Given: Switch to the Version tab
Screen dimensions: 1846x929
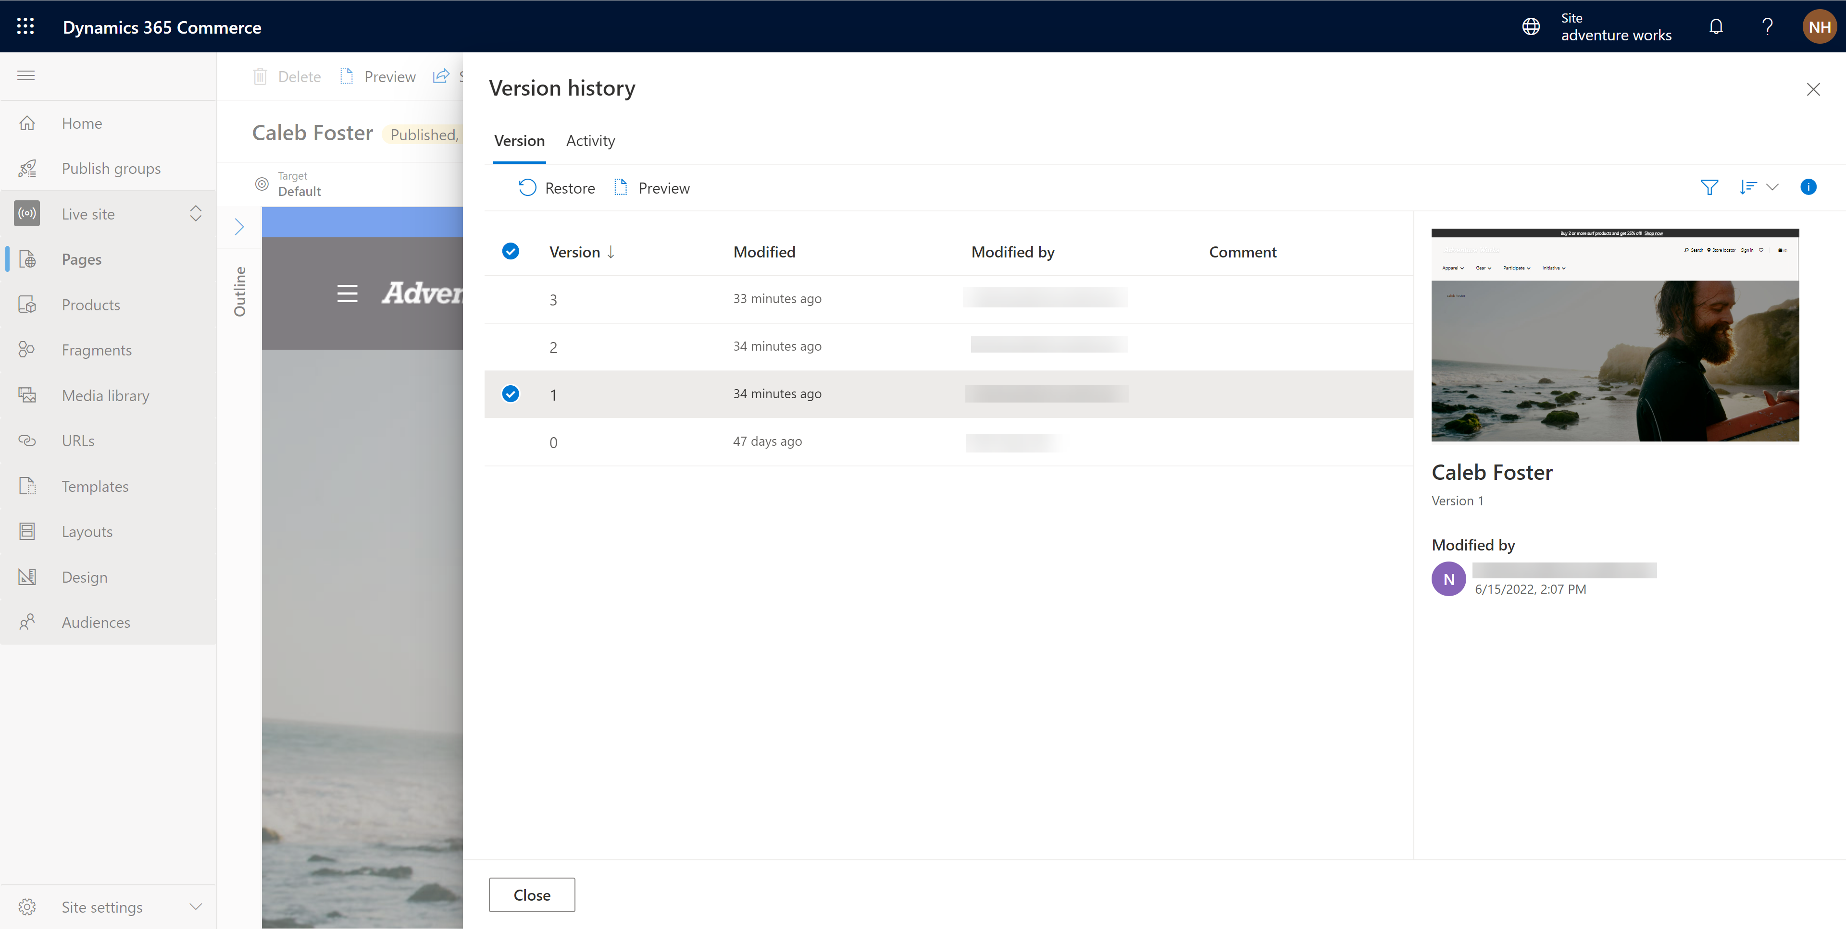Looking at the screenshot, I should 518,140.
